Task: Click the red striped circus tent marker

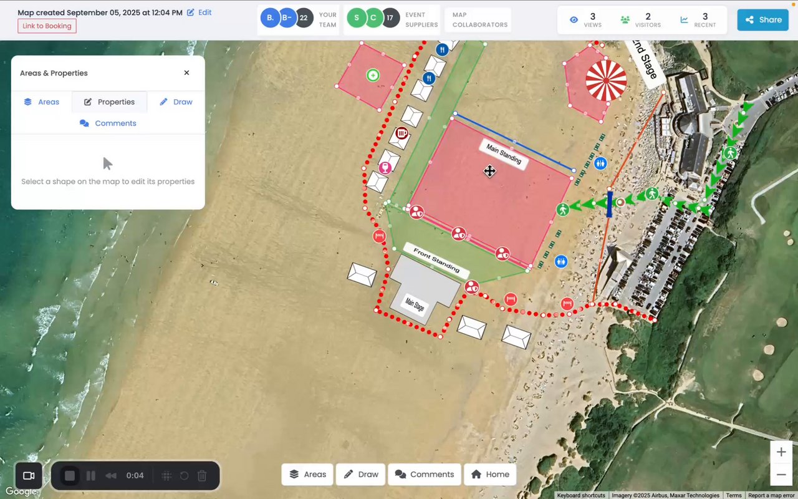Action: click(x=606, y=80)
